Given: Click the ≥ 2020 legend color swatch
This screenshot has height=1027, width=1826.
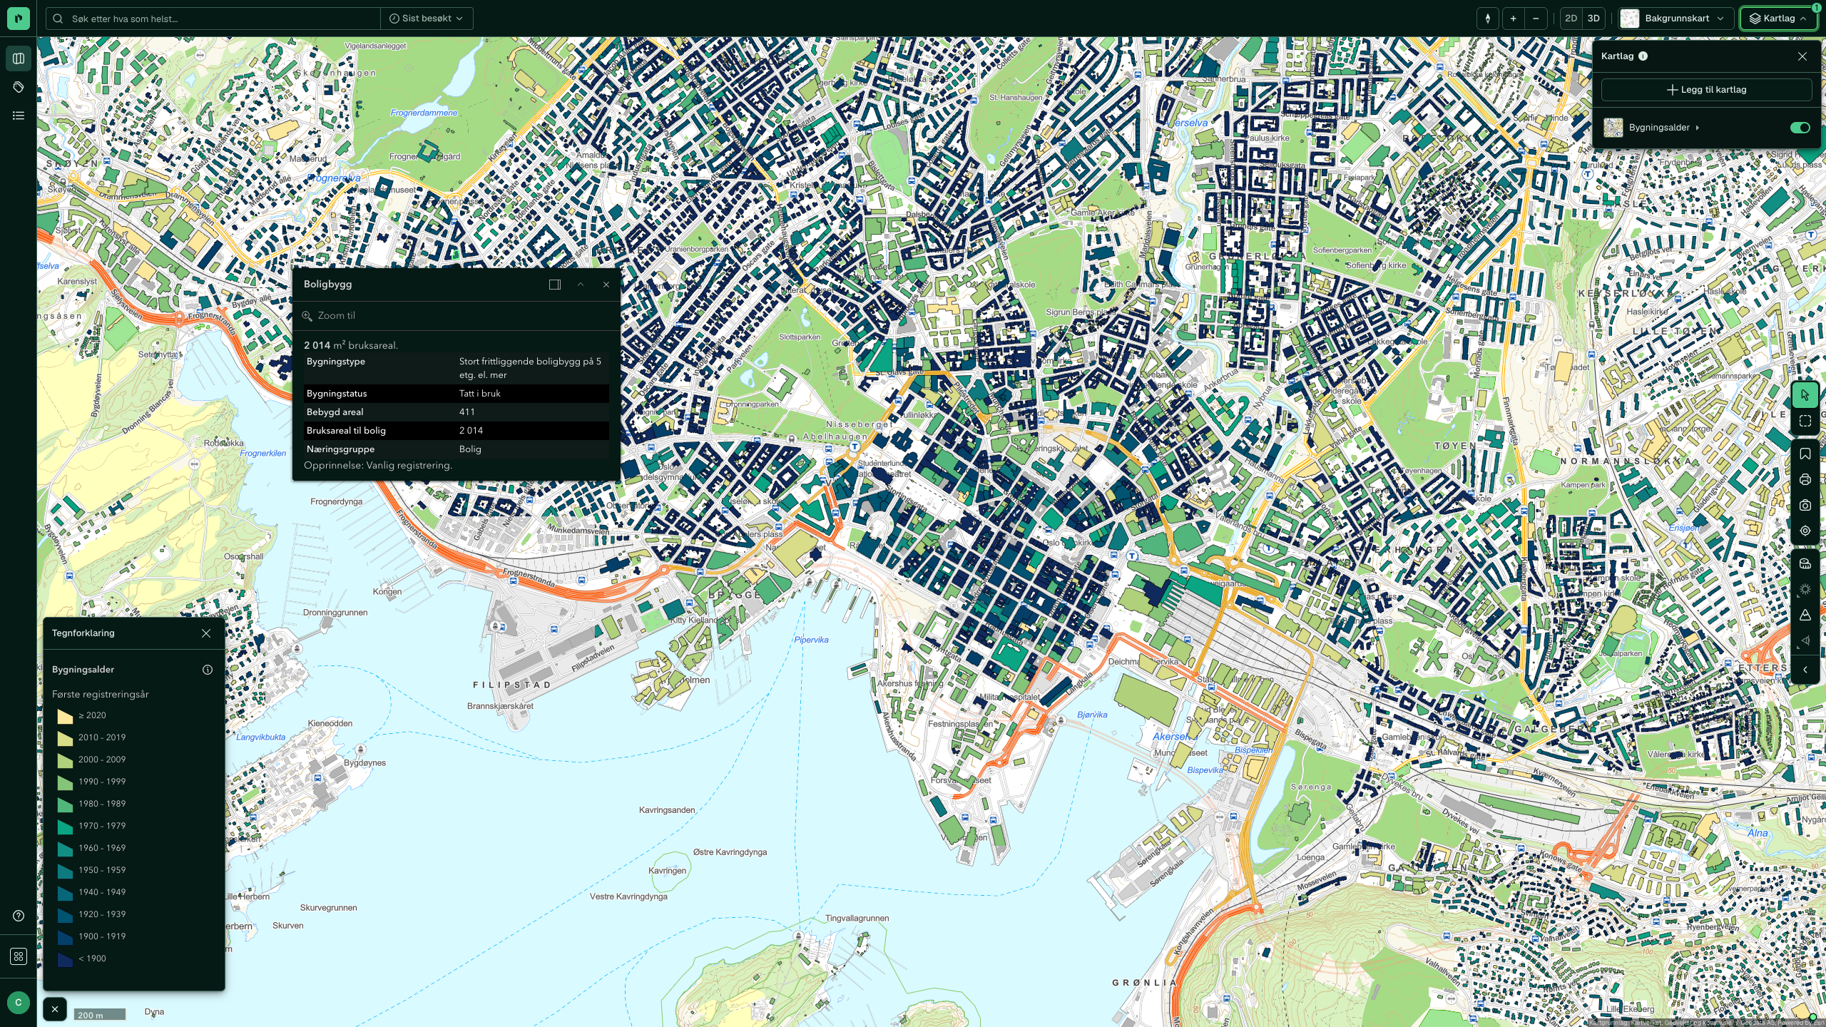Looking at the screenshot, I should pos(65,716).
